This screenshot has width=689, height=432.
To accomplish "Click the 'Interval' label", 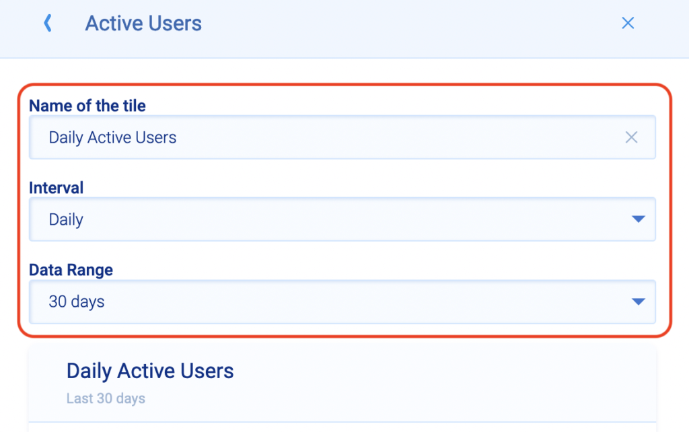I will tap(57, 188).
